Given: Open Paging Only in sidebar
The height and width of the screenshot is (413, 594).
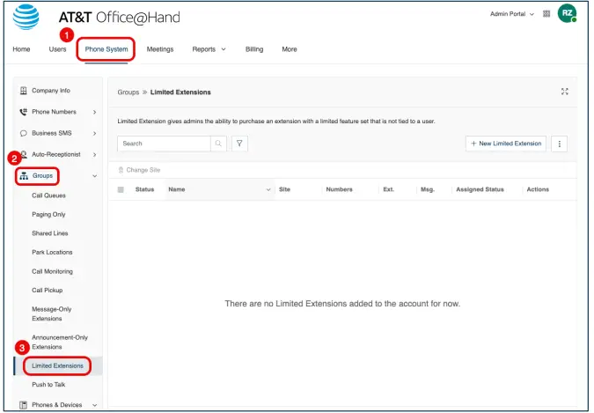Looking at the screenshot, I should point(48,215).
